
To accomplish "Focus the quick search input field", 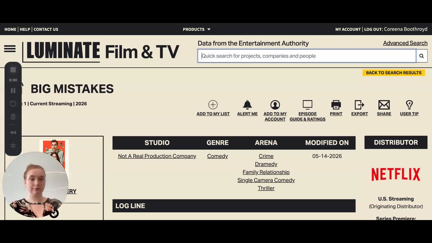I will tap(307, 56).
